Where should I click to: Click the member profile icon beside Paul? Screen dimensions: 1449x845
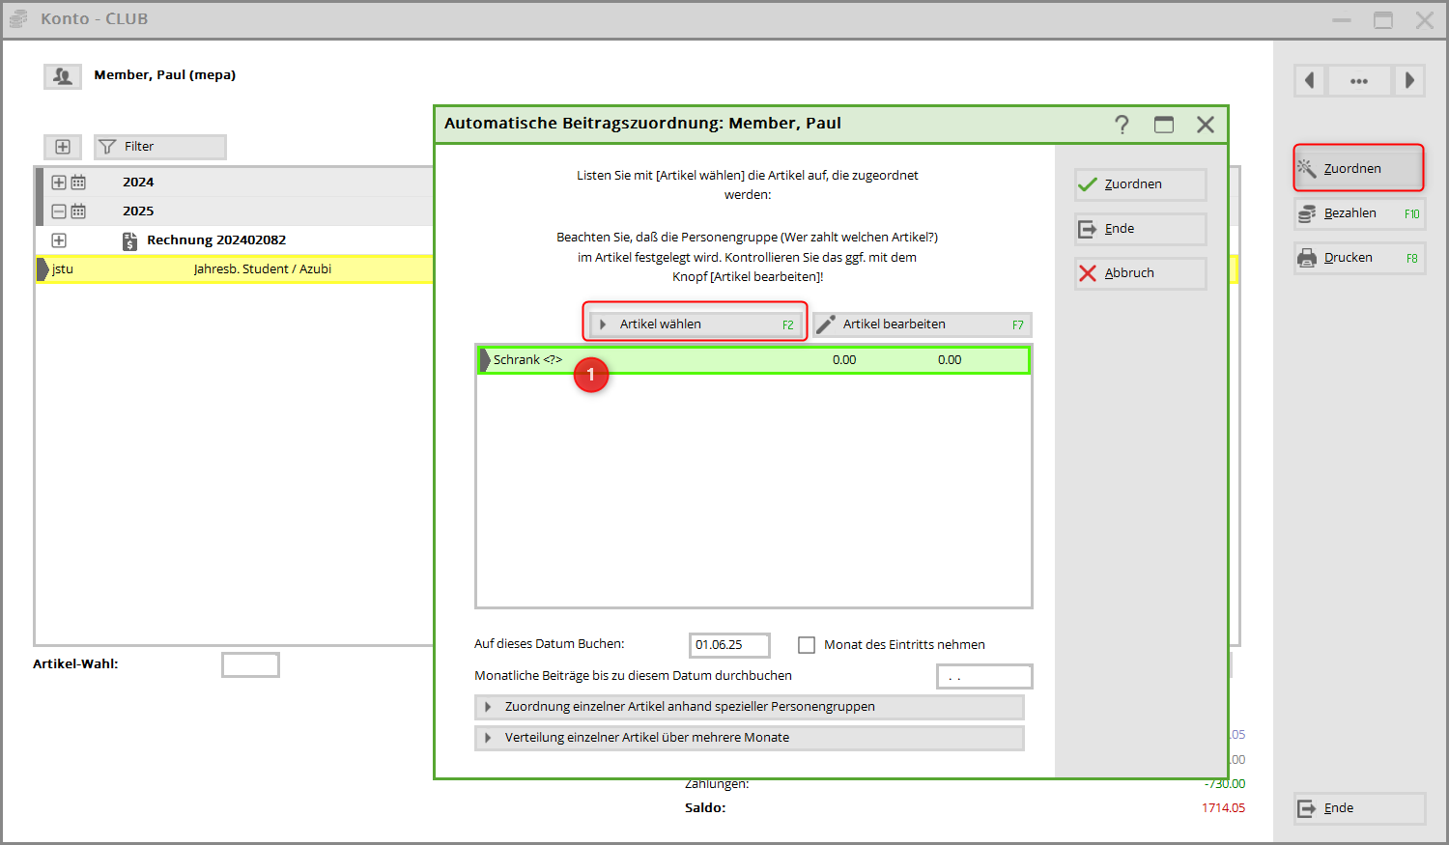[x=63, y=76]
